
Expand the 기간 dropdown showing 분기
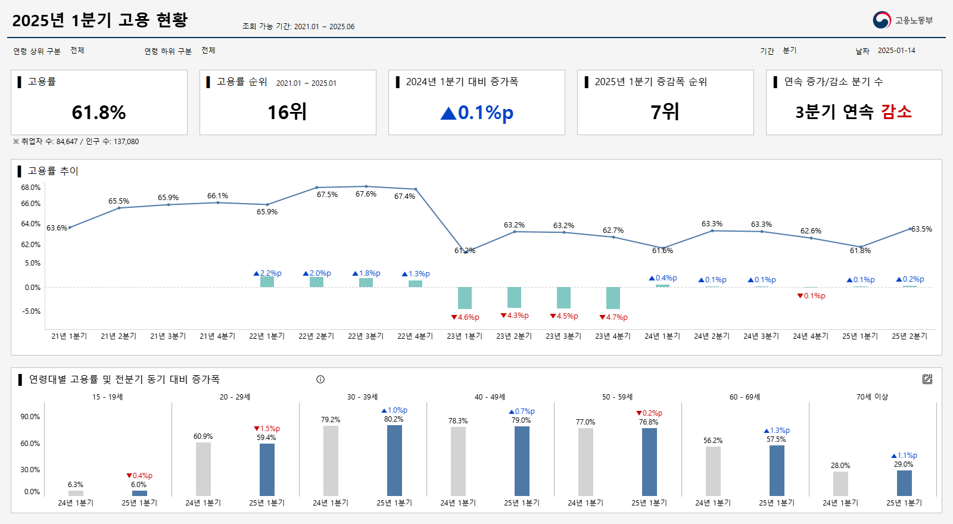click(790, 51)
